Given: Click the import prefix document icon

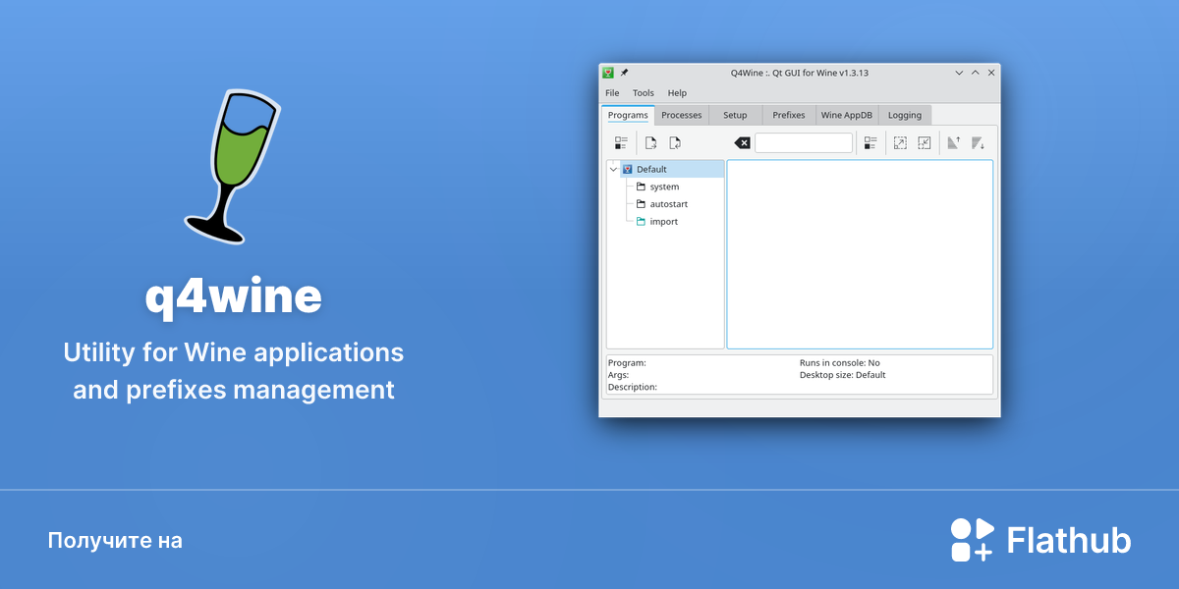Looking at the screenshot, I should (675, 143).
